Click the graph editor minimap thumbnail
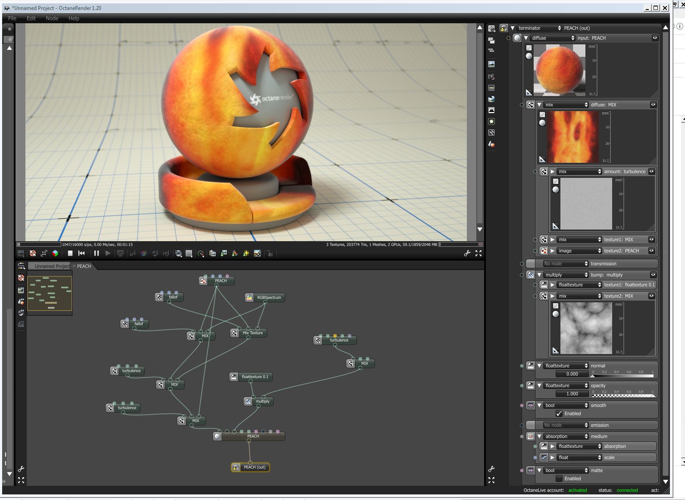 [x=50, y=294]
